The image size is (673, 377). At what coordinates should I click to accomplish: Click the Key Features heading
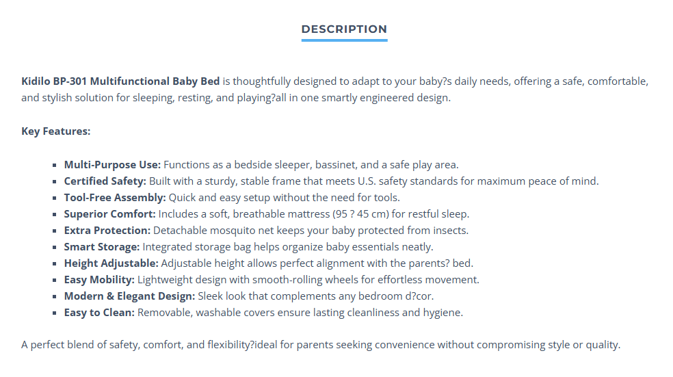56,131
